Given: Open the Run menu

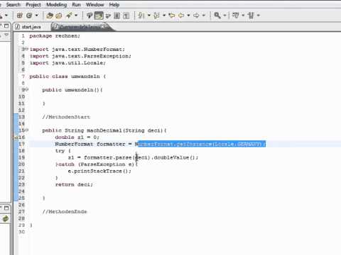Looking at the screenshot, I should [x=76, y=4].
